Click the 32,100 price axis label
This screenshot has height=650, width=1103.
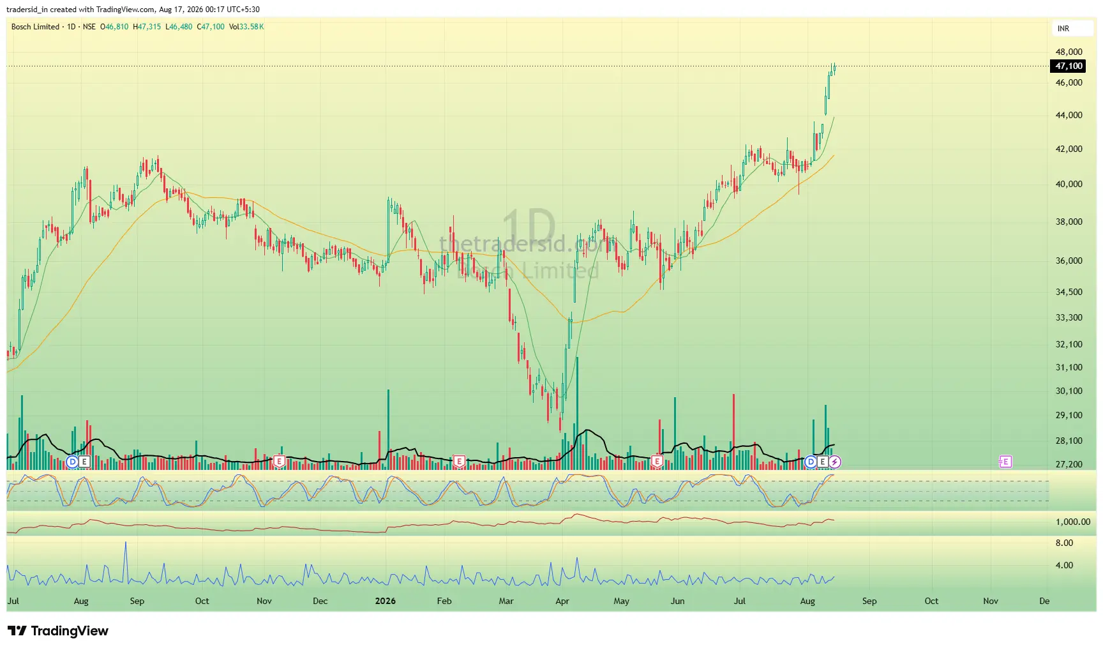point(1069,344)
